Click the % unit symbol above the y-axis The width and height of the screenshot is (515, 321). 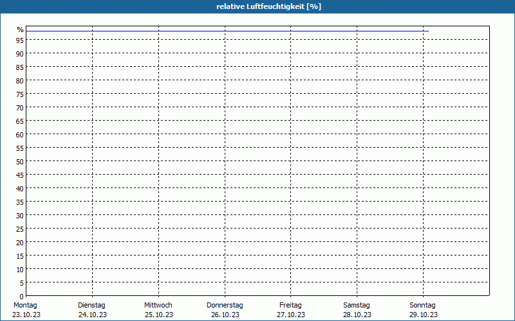click(x=21, y=30)
